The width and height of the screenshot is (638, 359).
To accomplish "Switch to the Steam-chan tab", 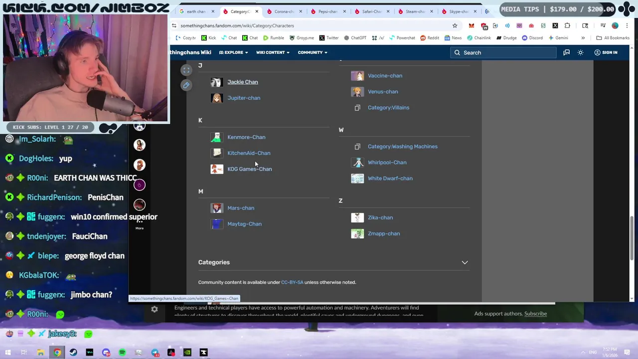I will 415,11.
